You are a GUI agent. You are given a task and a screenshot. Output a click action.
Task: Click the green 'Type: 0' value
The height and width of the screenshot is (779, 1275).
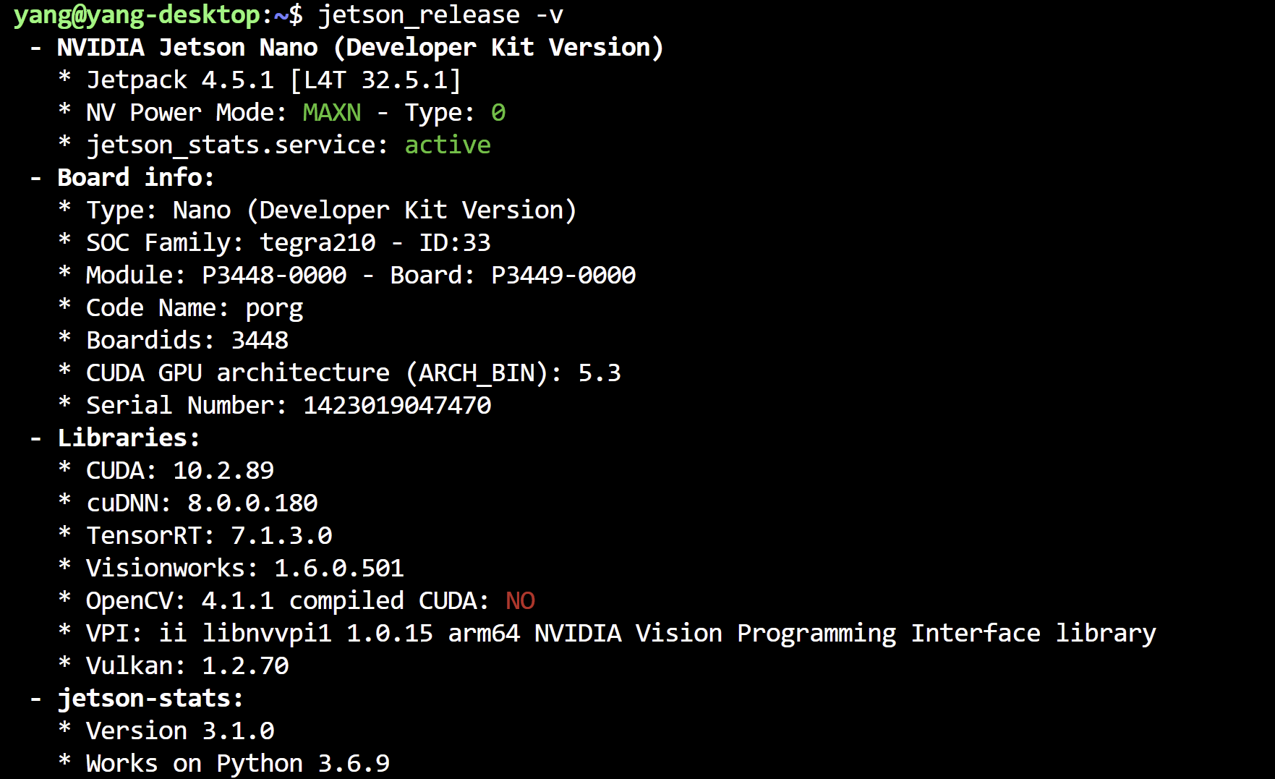point(455,113)
